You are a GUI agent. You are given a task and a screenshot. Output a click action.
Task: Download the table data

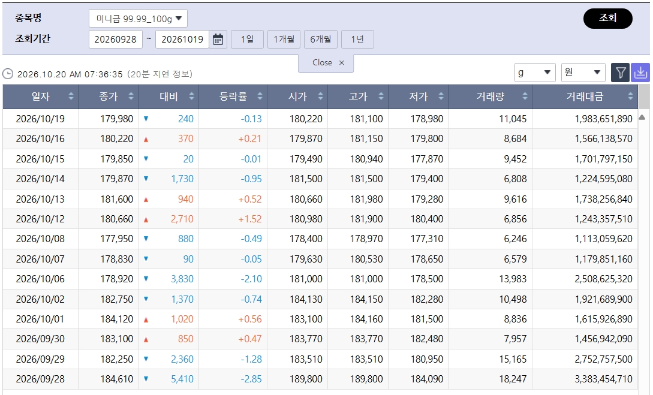pos(640,73)
